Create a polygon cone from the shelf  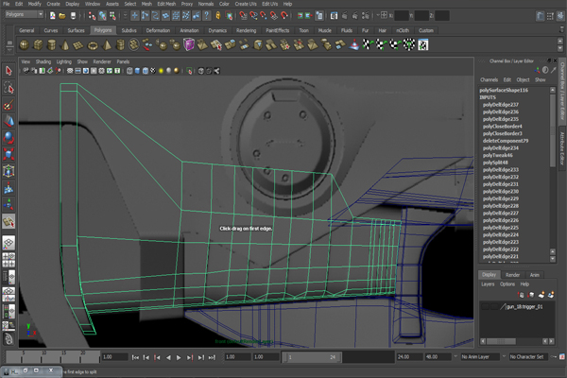coord(65,44)
